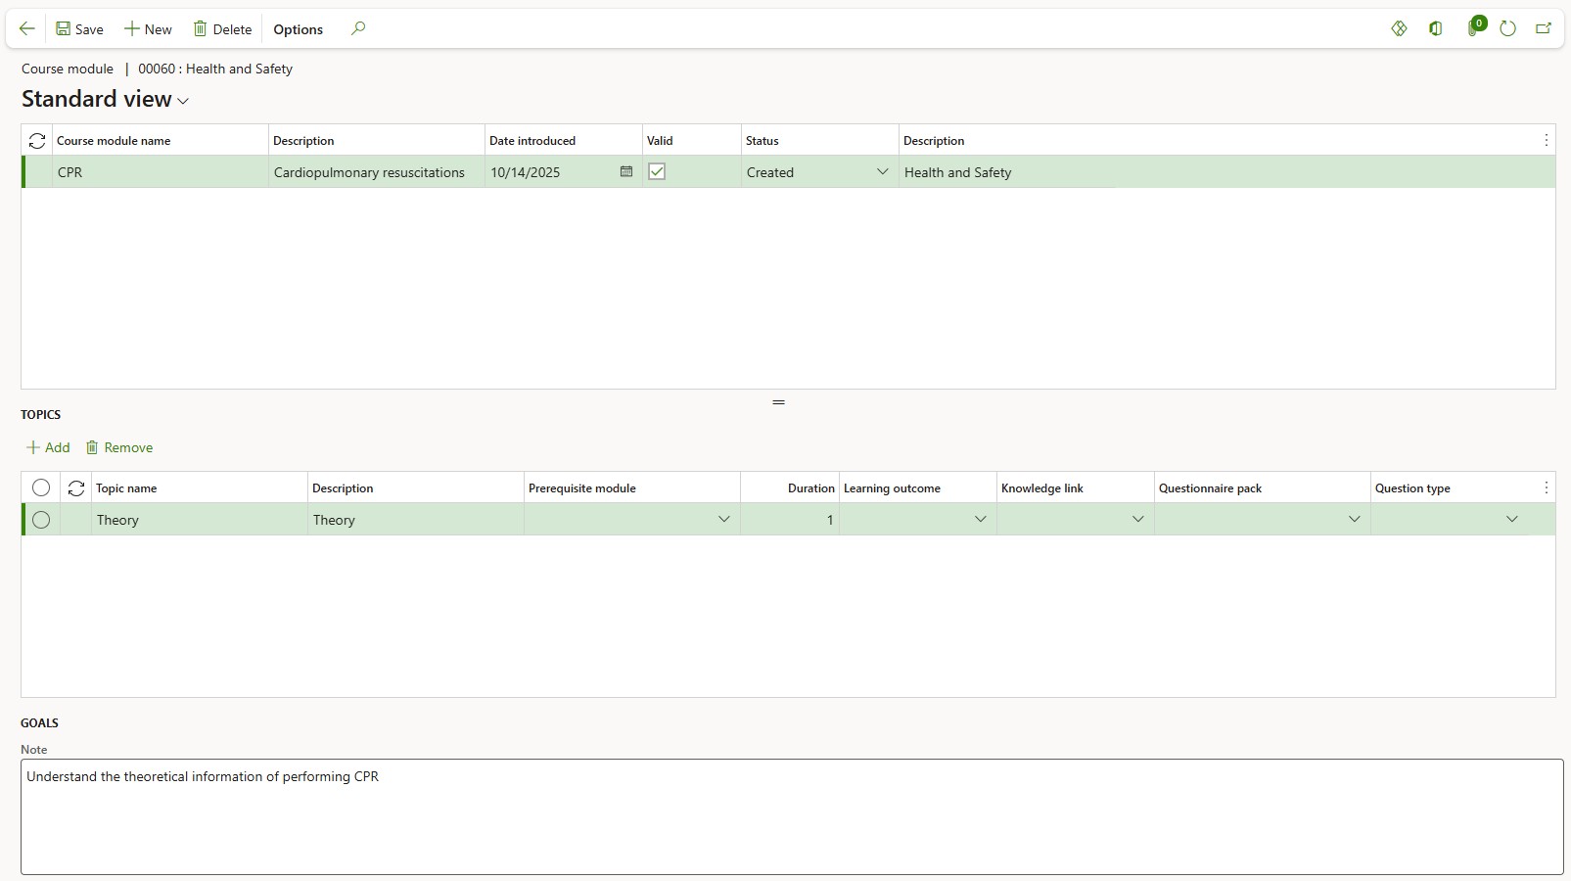Expand the Status dropdown showing Created
Image resolution: width=1571 pixels, height=881 pixels.
coord(882,172)
